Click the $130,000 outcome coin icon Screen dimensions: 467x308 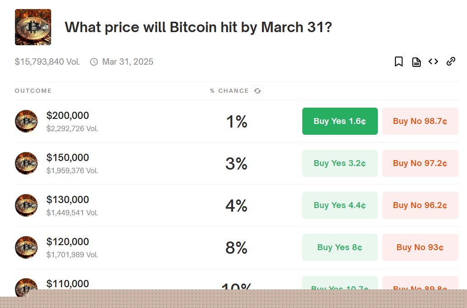pos(26,205)
